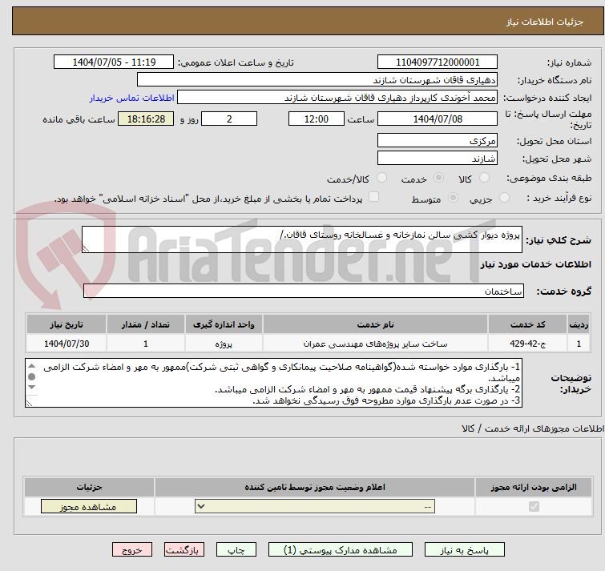Click the remaining days field showing 2

click(x=229, y=119)
